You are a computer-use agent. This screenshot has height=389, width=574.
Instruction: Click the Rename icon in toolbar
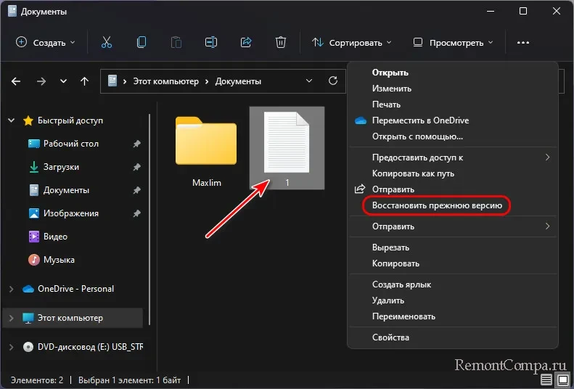pos(210,43)
